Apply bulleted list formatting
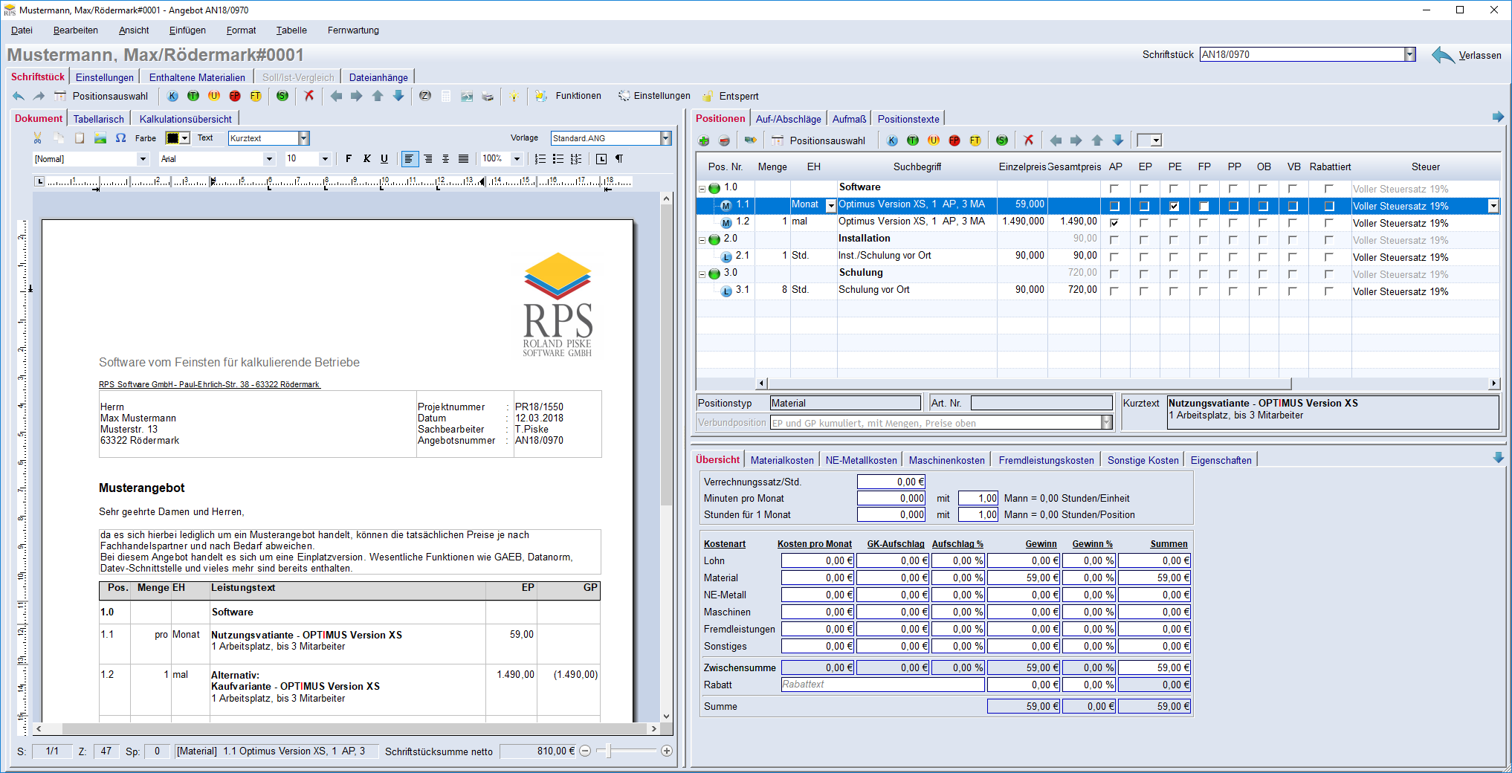This screenshot has height=773, width=1512. tap(558, 158)
